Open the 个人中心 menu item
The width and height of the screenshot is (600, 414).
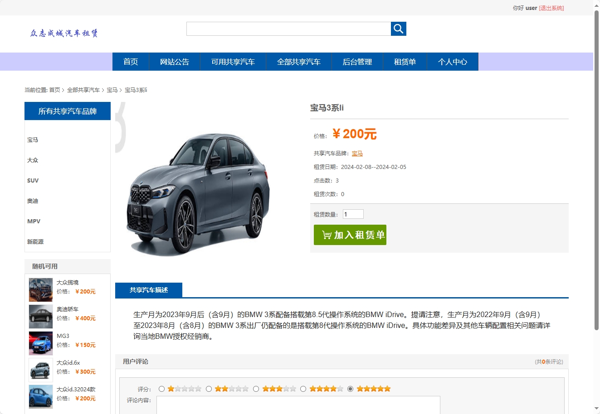click(452, 62)
